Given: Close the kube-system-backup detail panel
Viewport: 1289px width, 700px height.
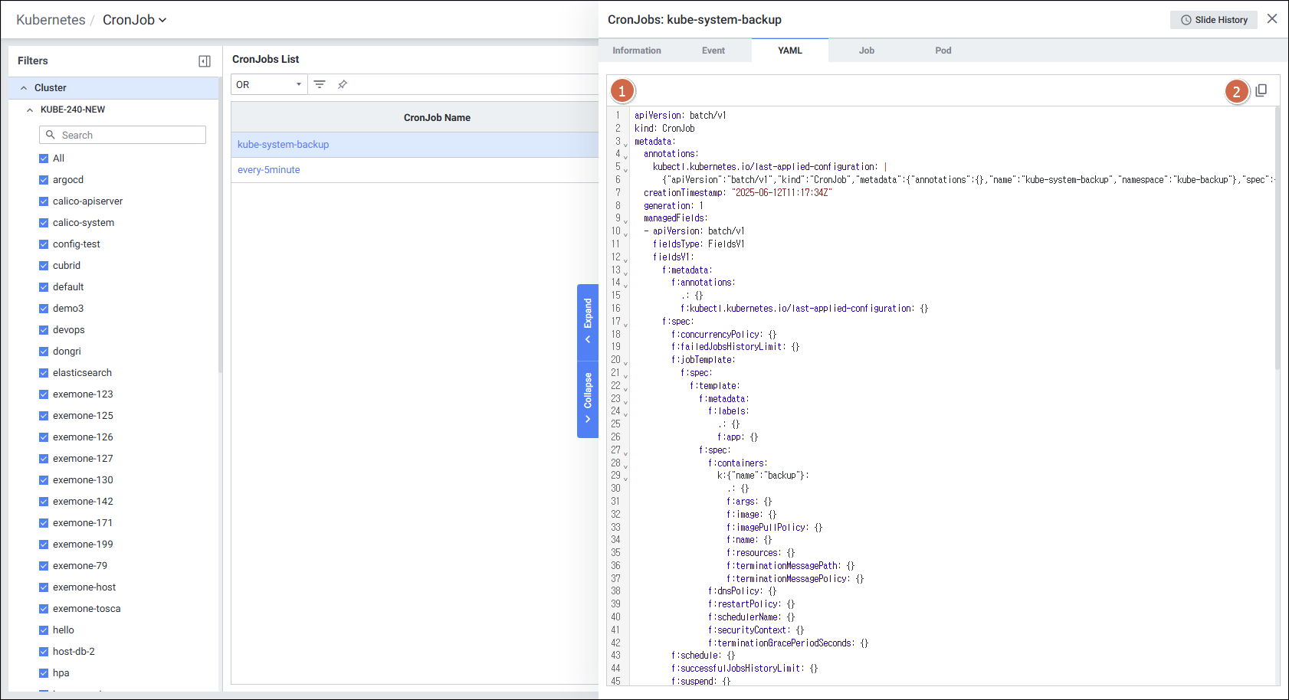Looking at the screenshot, I should pos(1271,18).
